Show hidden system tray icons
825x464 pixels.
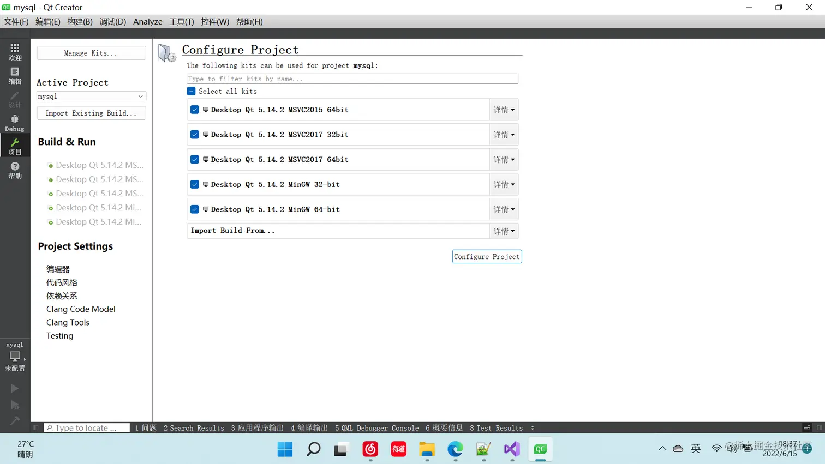[662, 449]
